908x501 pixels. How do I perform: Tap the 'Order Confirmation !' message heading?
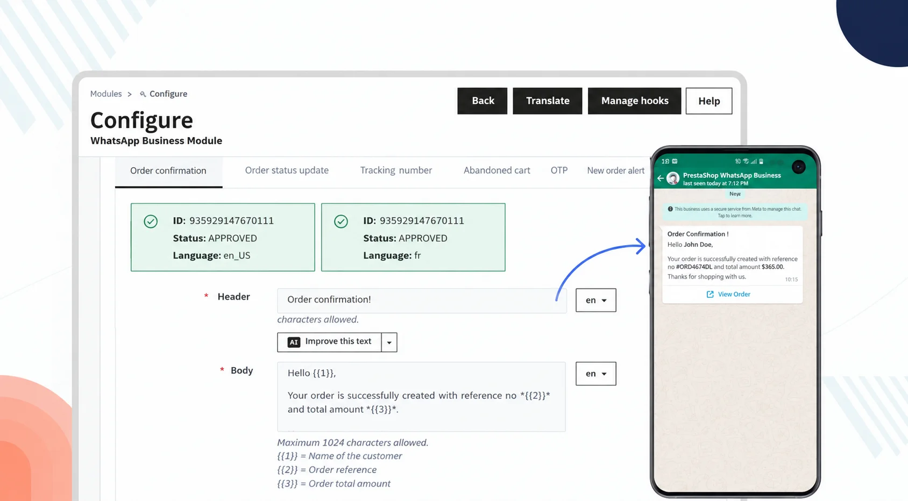(698, 234)
